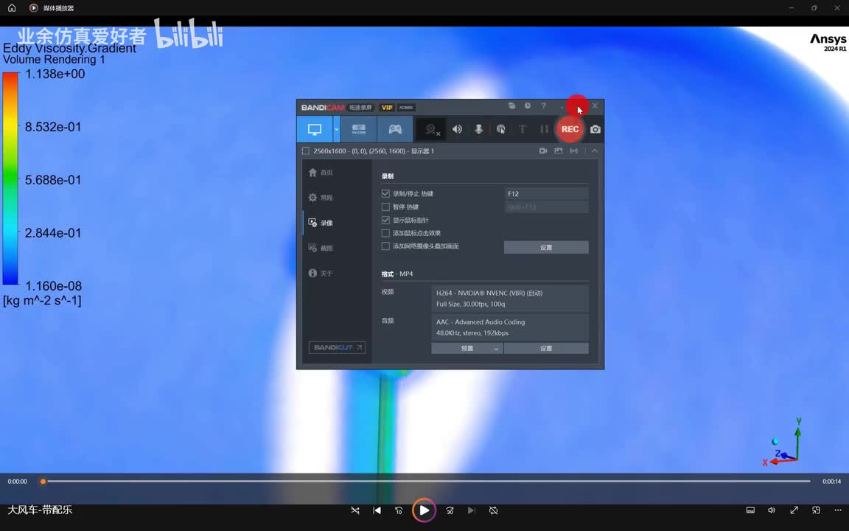Switch to mini player view
This screenshot has width=849, height=531.
816,510
